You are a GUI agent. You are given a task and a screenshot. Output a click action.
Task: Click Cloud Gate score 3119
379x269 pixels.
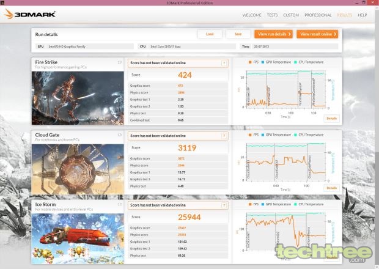pyautogui.click(x=187, y=148)
